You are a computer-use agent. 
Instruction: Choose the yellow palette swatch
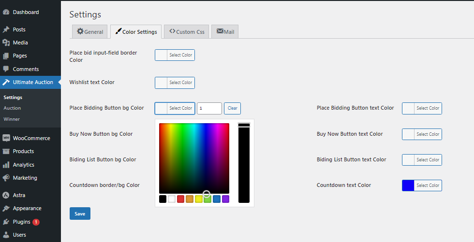click(199, 199)
